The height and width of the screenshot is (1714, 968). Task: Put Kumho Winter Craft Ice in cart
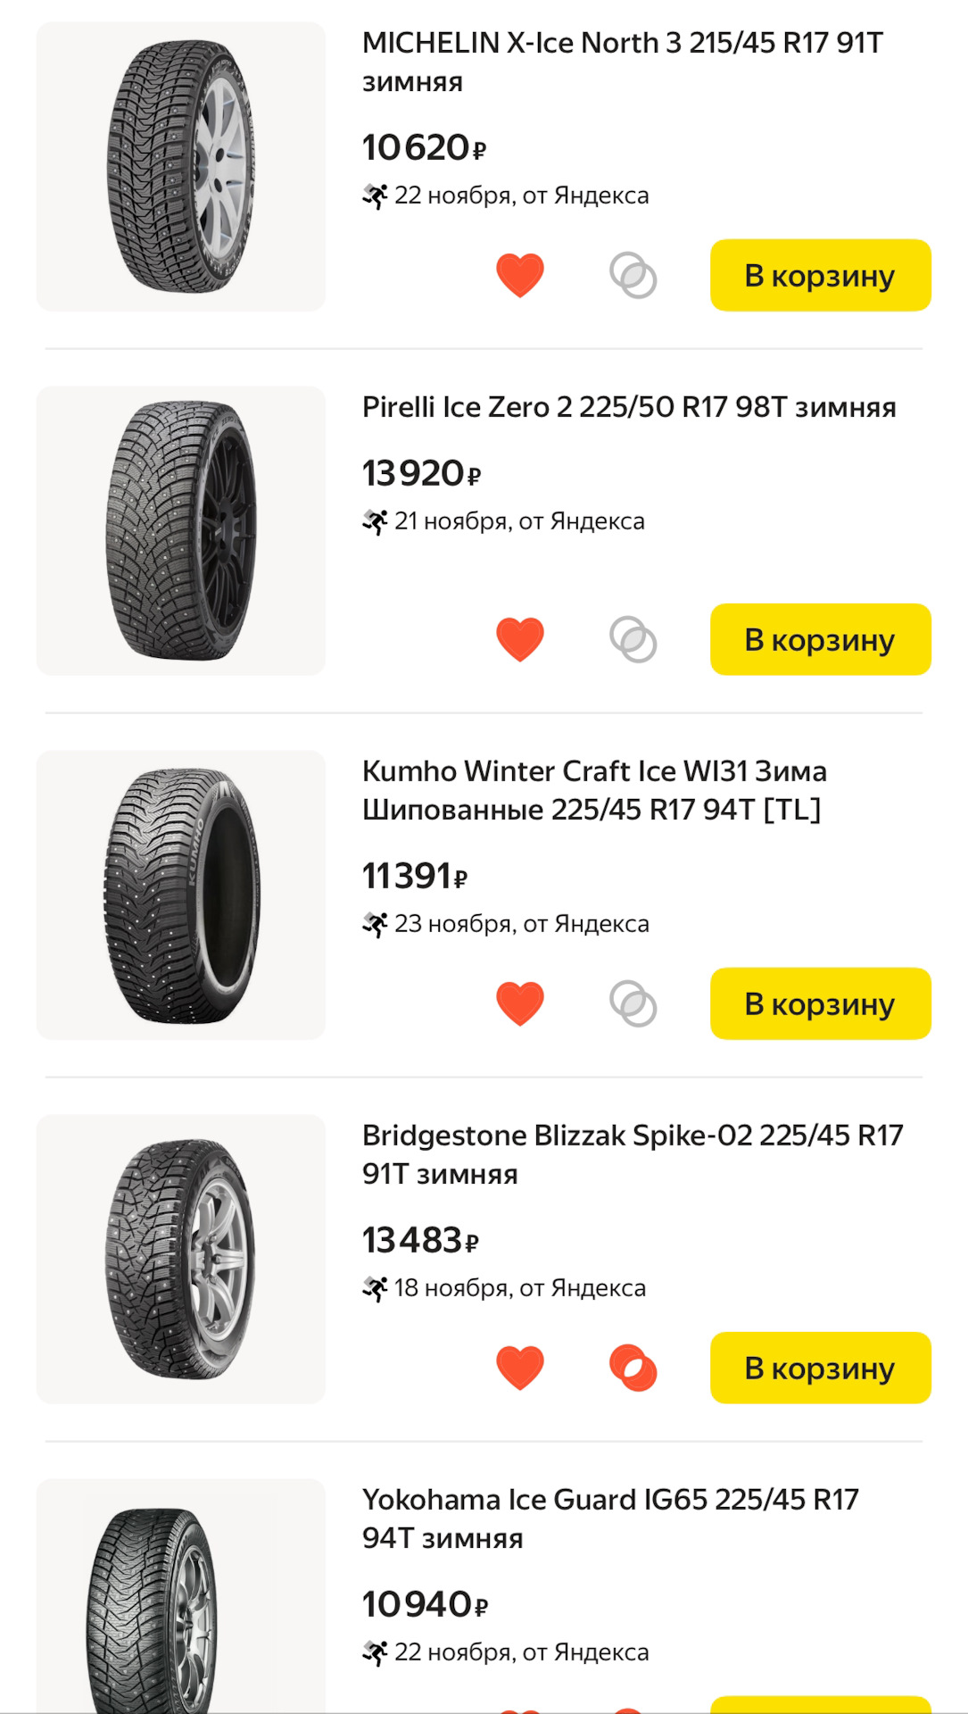coord(820,1003)
